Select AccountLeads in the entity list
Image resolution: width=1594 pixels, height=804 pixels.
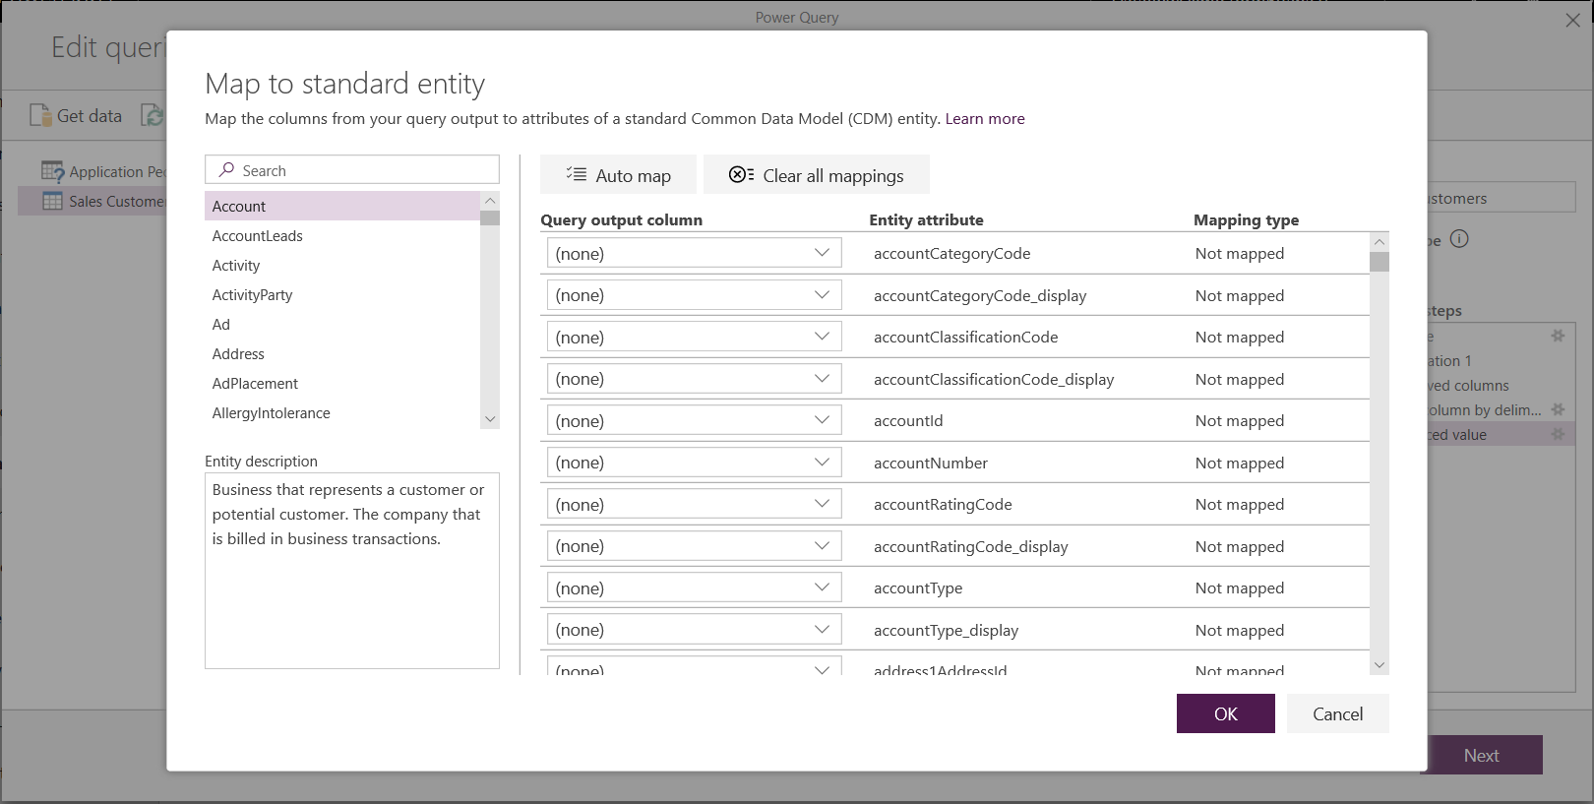(x=258, y=236)
